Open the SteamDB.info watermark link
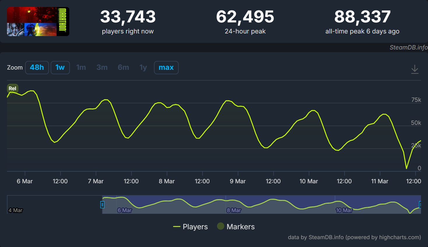428x247 pixels. pyautogui.click(x=408, y=47)
